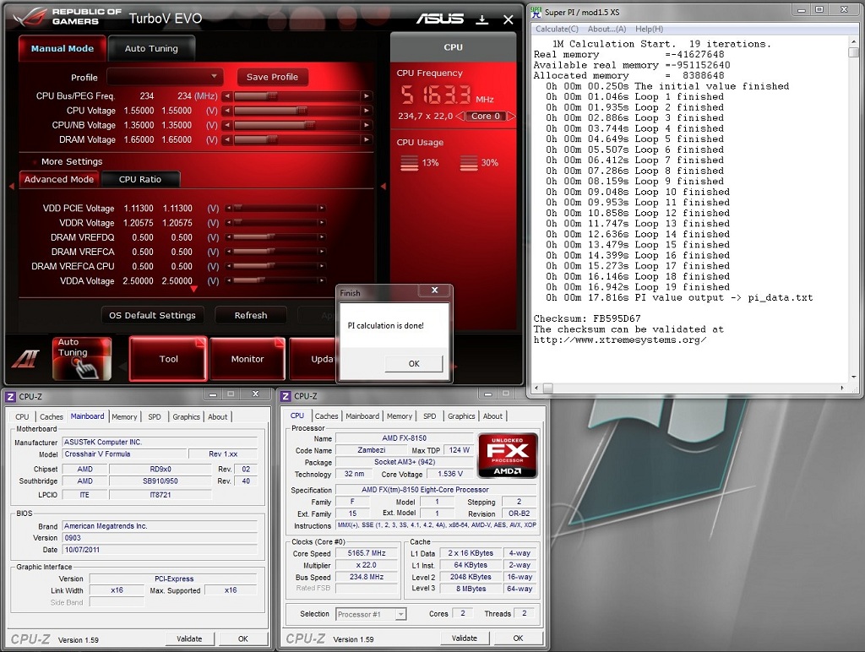Click the red expand arrow under VDDA Voltage
Viewport: 865px width, 652px height.
(x=193, y=289)
